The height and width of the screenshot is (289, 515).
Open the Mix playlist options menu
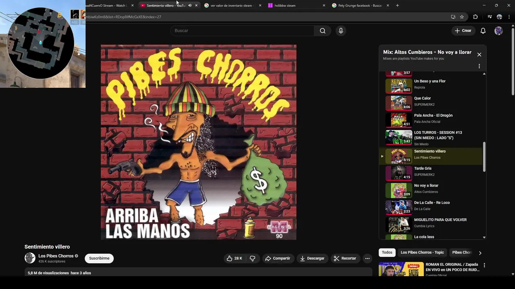pos(479,66)
